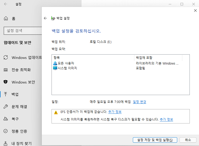Click the 내 장치 찾기 icon
Screen dimensions: 199x146
click(5, 143)
